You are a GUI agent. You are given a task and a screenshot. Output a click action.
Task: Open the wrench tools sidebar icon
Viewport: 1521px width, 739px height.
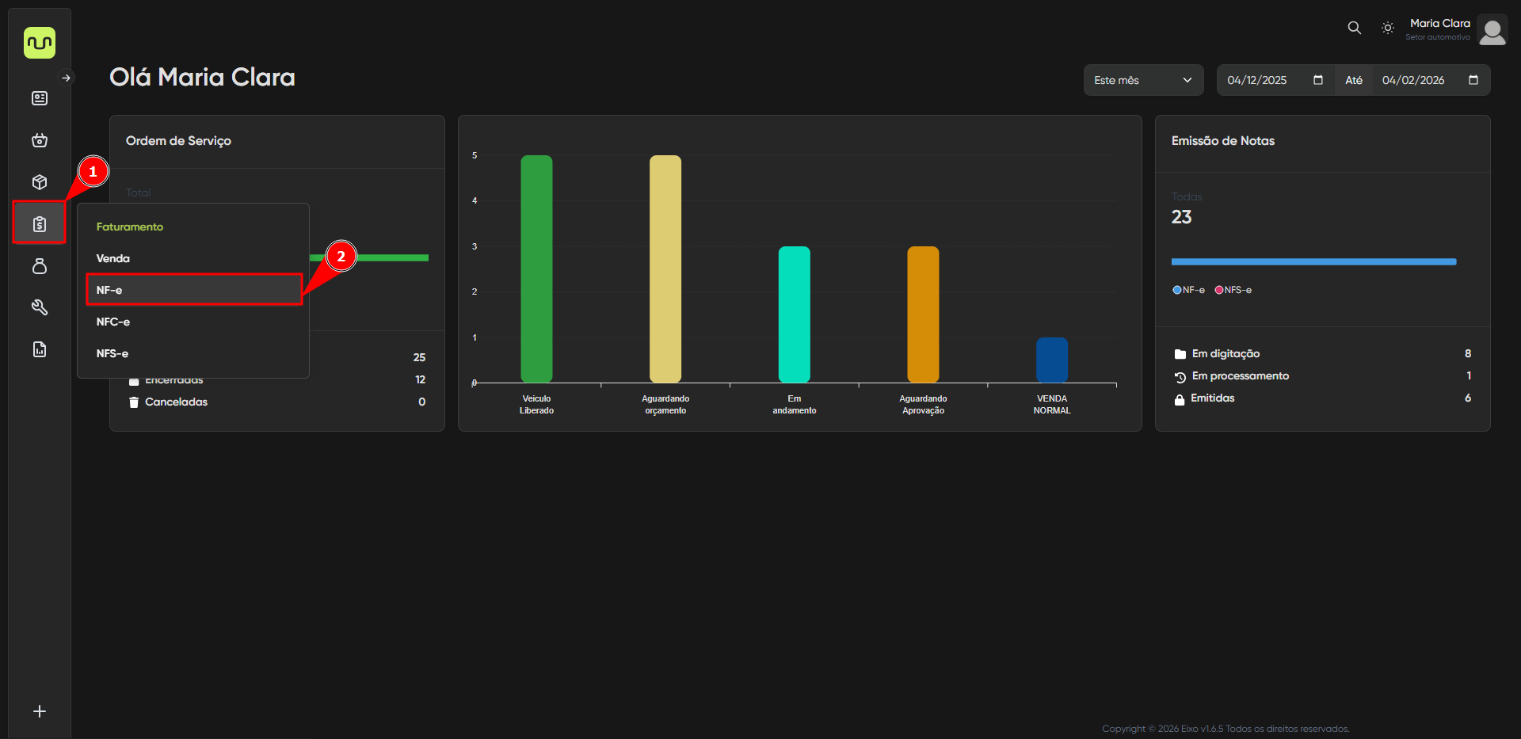40,307
